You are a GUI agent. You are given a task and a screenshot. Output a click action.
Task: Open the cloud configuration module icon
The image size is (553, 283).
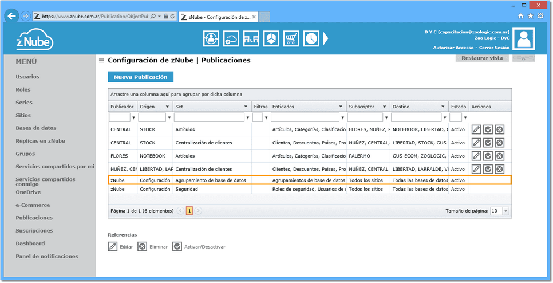pos(231,38)
